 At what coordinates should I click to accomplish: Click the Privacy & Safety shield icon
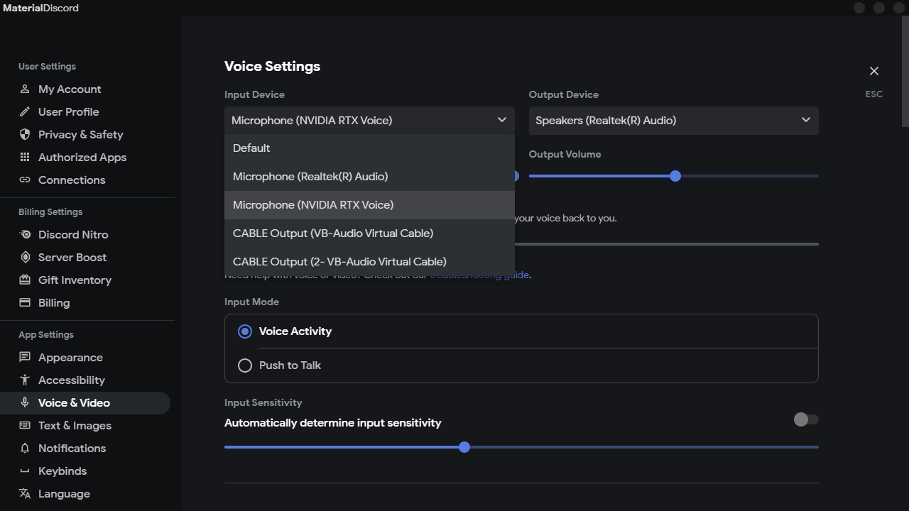click(25, 135)
